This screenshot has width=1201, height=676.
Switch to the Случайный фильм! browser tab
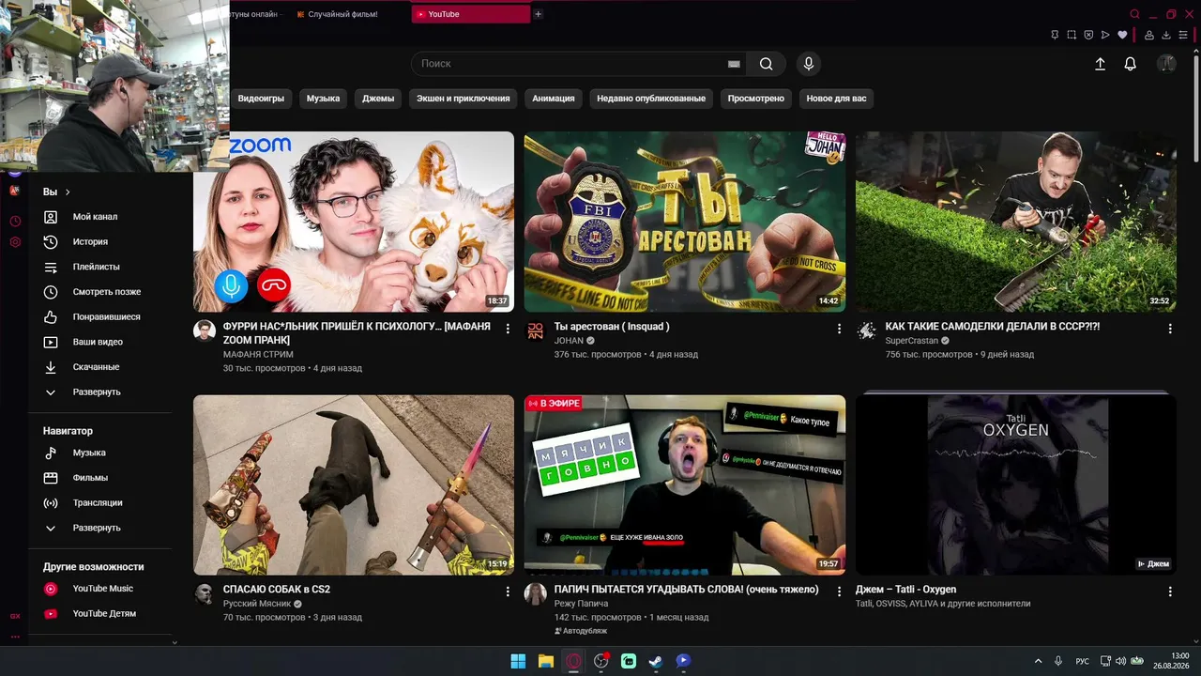pos(343,14)
